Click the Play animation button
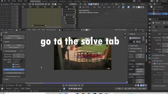 (76, 89)
